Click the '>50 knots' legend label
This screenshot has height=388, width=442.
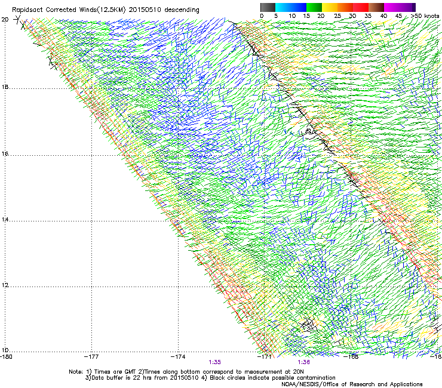(x=425, y=16)
